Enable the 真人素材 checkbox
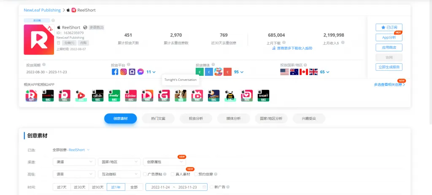 173,174
